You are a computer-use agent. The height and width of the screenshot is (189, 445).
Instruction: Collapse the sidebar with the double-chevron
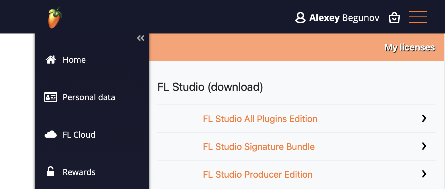140,38
